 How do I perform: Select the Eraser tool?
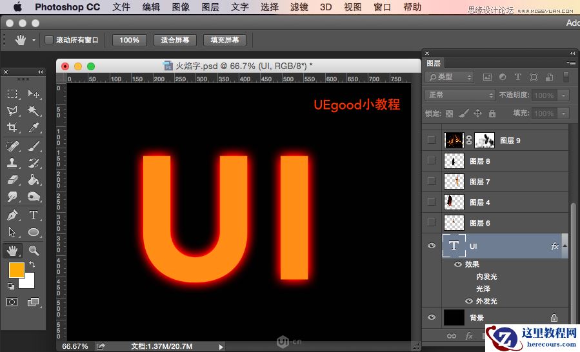tap(12, 180)
